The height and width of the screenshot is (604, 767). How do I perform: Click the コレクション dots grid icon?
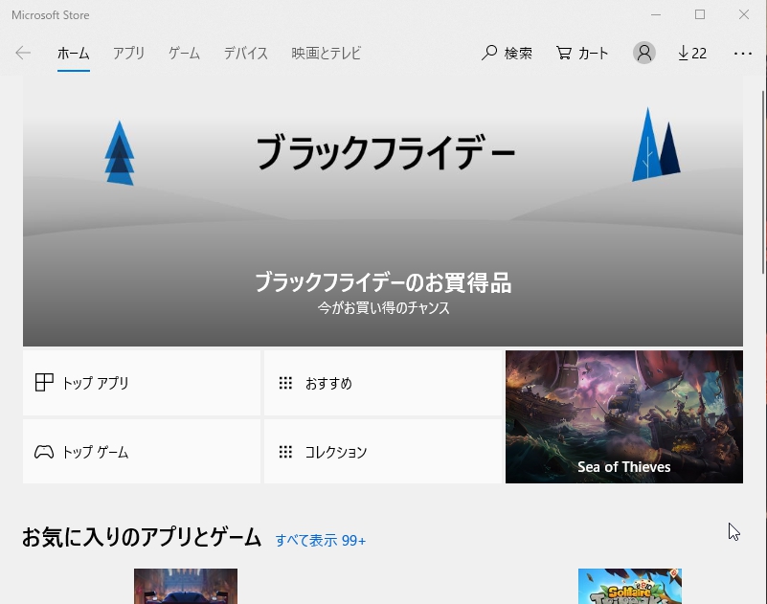tap(285, 452)
